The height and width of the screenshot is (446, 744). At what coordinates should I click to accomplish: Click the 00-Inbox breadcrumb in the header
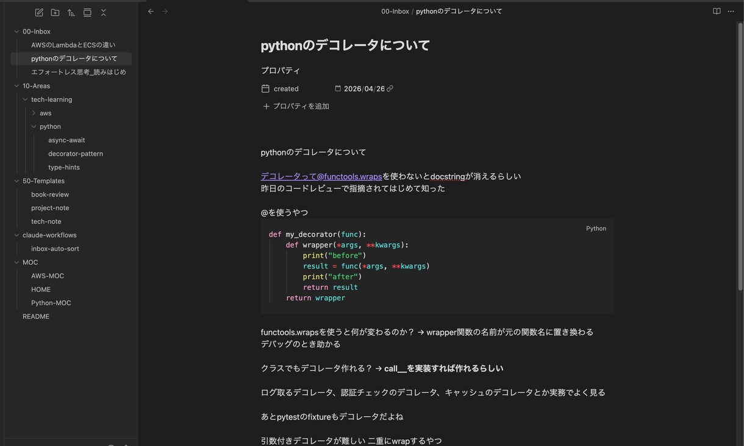coord(395,12)
